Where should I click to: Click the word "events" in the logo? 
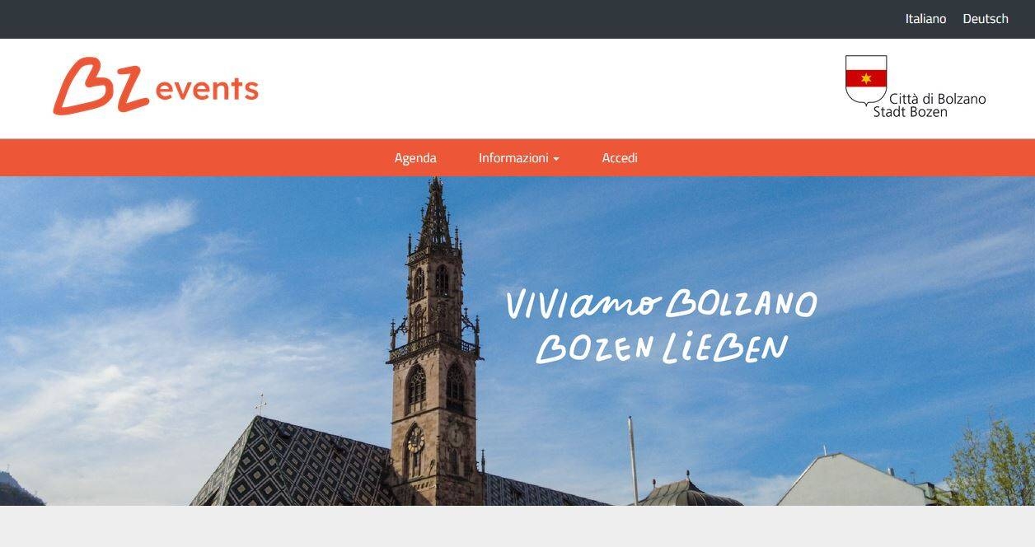(x=207, y=88)
